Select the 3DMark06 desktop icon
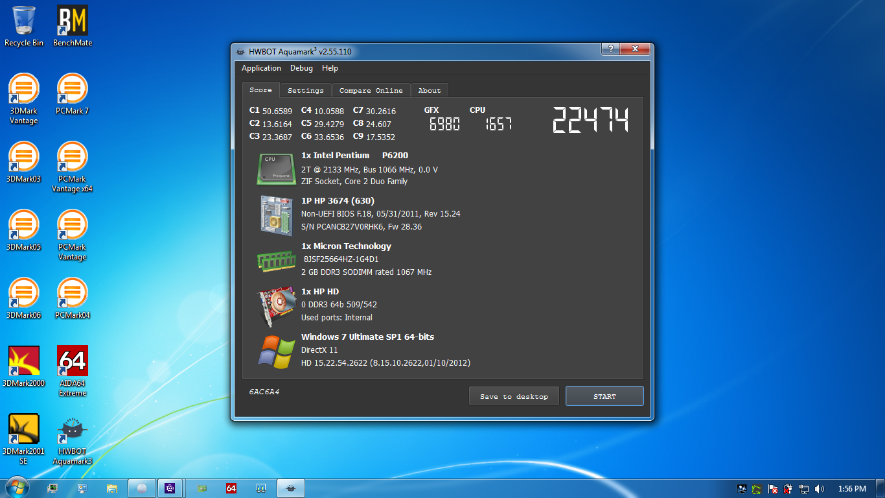The height and width of the screenshot is (498, 885). click(24, 298)
